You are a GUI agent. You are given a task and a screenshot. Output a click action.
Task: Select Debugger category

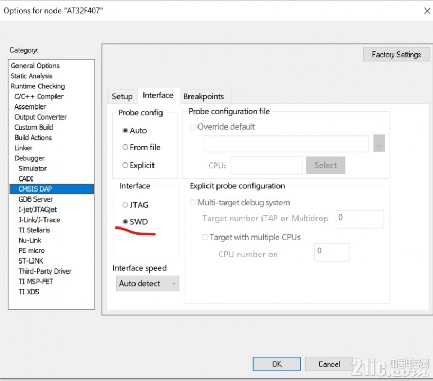pos(30,158)
